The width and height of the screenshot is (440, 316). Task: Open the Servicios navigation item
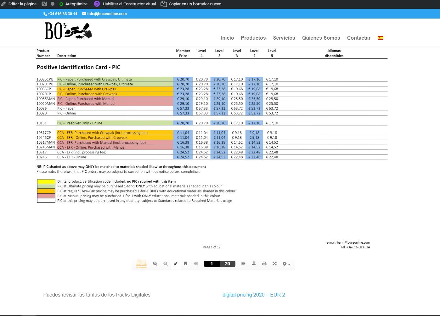(284, 38)
